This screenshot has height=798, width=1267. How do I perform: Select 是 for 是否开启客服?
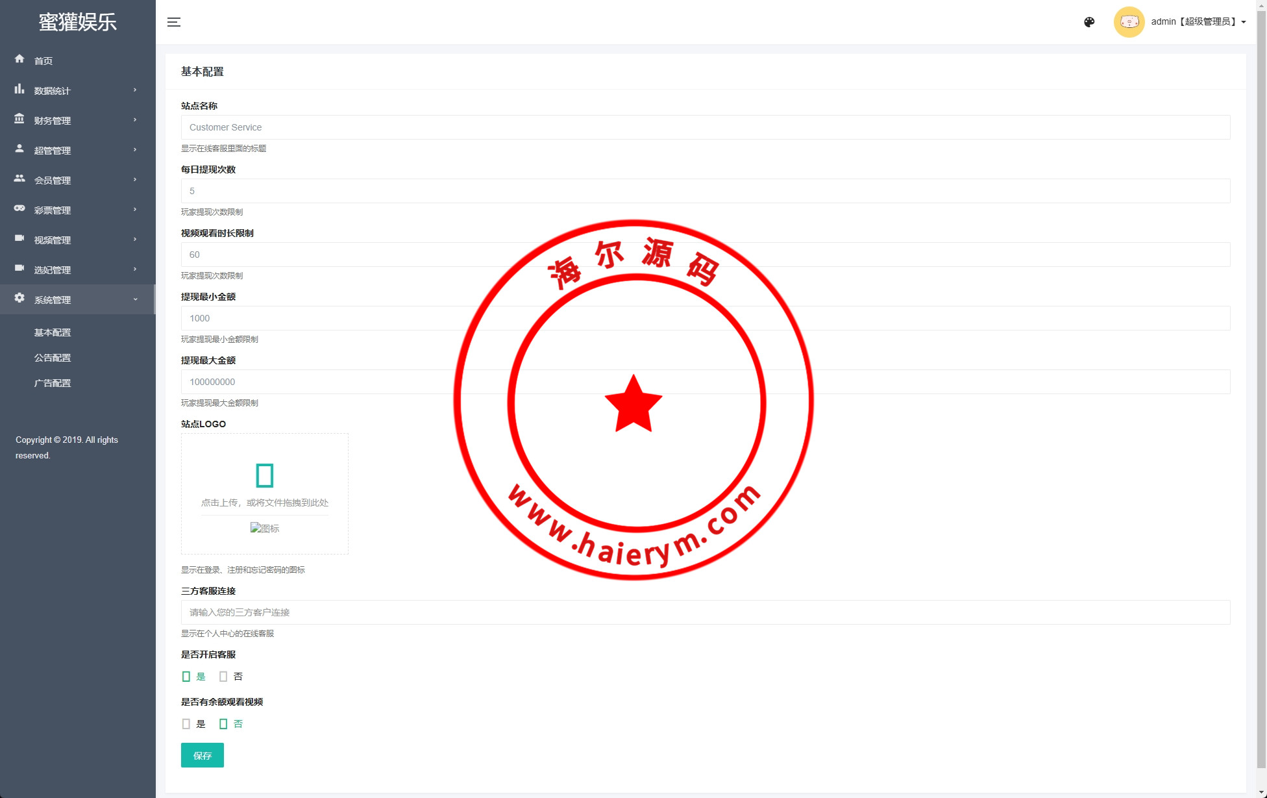point(187,677)
